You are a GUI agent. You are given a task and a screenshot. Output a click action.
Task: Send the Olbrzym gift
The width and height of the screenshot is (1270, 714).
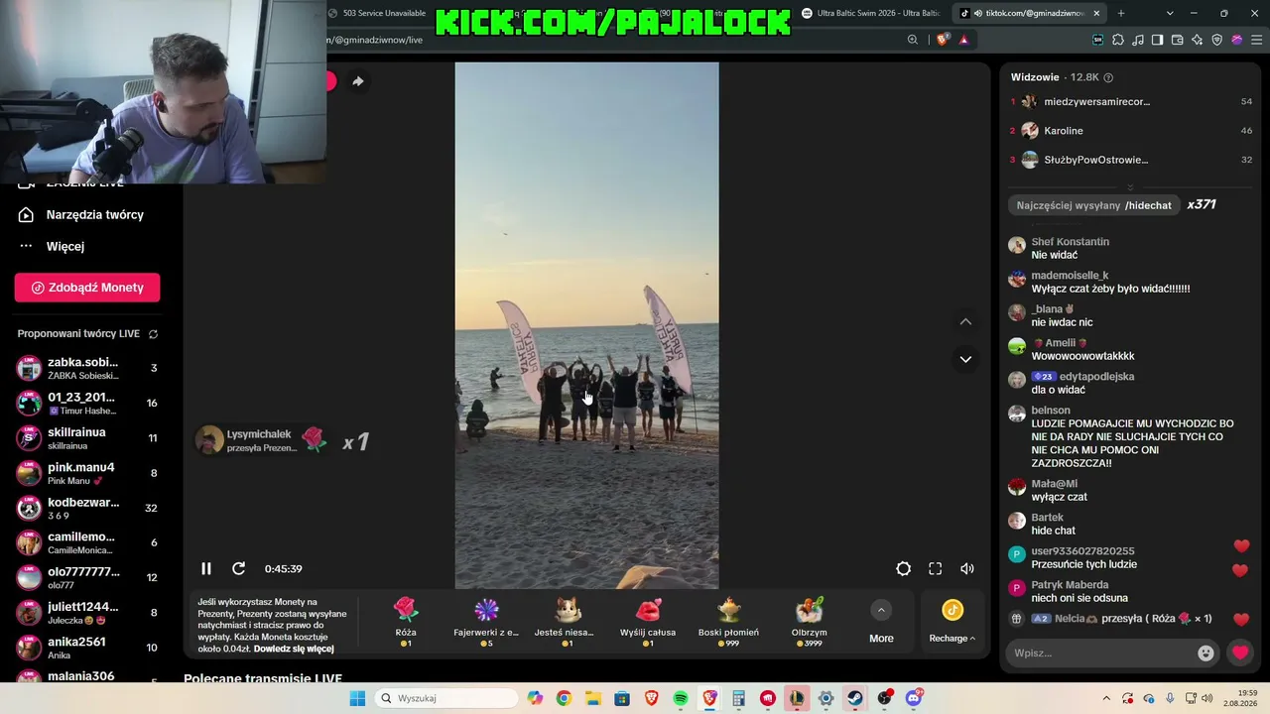pyautogui.click(x=810, y=623)
